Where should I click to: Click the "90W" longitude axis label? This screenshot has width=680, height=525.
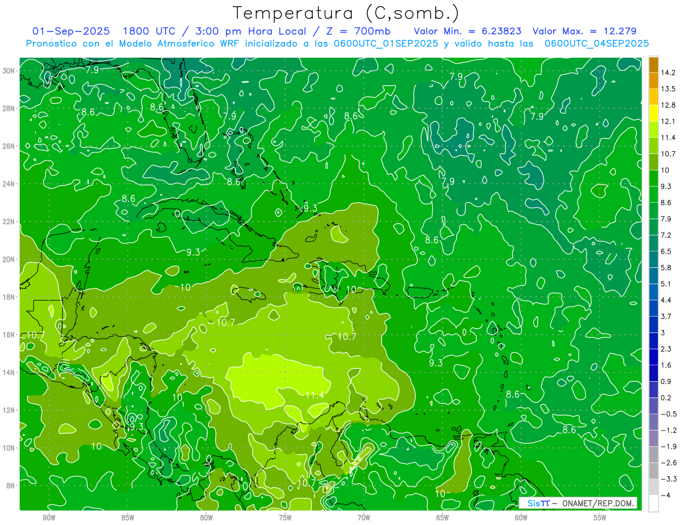pyautogui.click(x=49, y=517)
